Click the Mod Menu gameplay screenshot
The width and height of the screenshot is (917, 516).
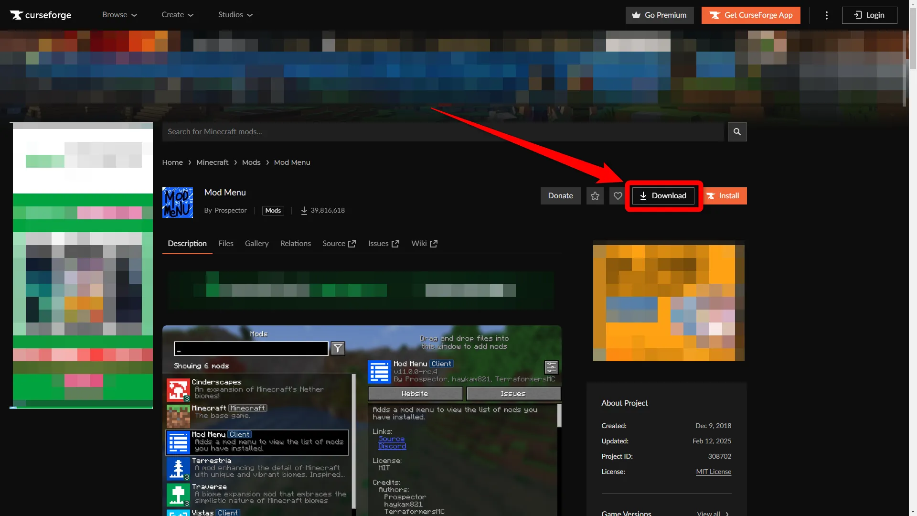[x=362, y=420]
